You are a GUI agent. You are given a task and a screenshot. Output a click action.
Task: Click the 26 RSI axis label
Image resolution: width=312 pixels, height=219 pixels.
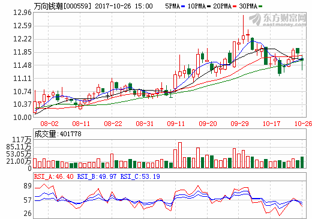tap(28, 214)
